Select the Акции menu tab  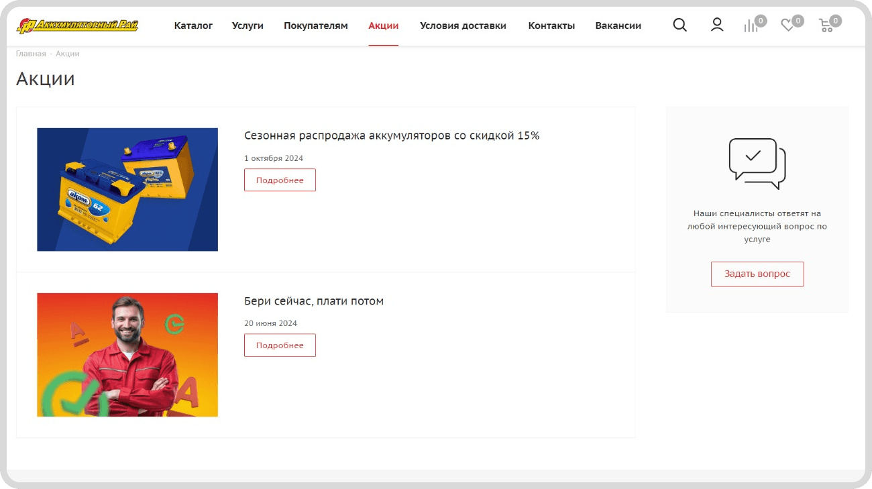pyautogui.click(x=384, y=25)
